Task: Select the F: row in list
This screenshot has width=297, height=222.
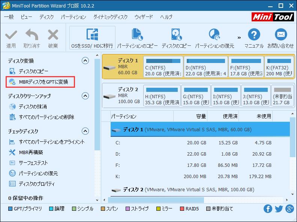Action: [x=200, y=165]
